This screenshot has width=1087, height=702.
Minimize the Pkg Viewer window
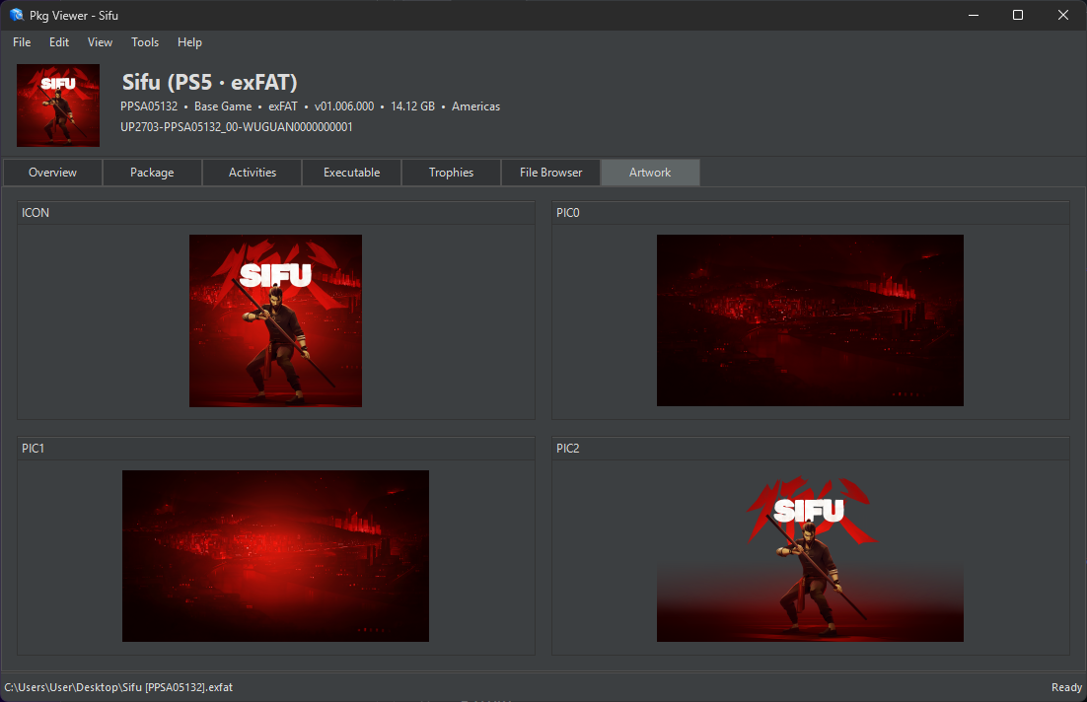point(974,15)
